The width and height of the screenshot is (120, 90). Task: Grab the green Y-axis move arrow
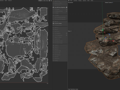tap(103, 30)
